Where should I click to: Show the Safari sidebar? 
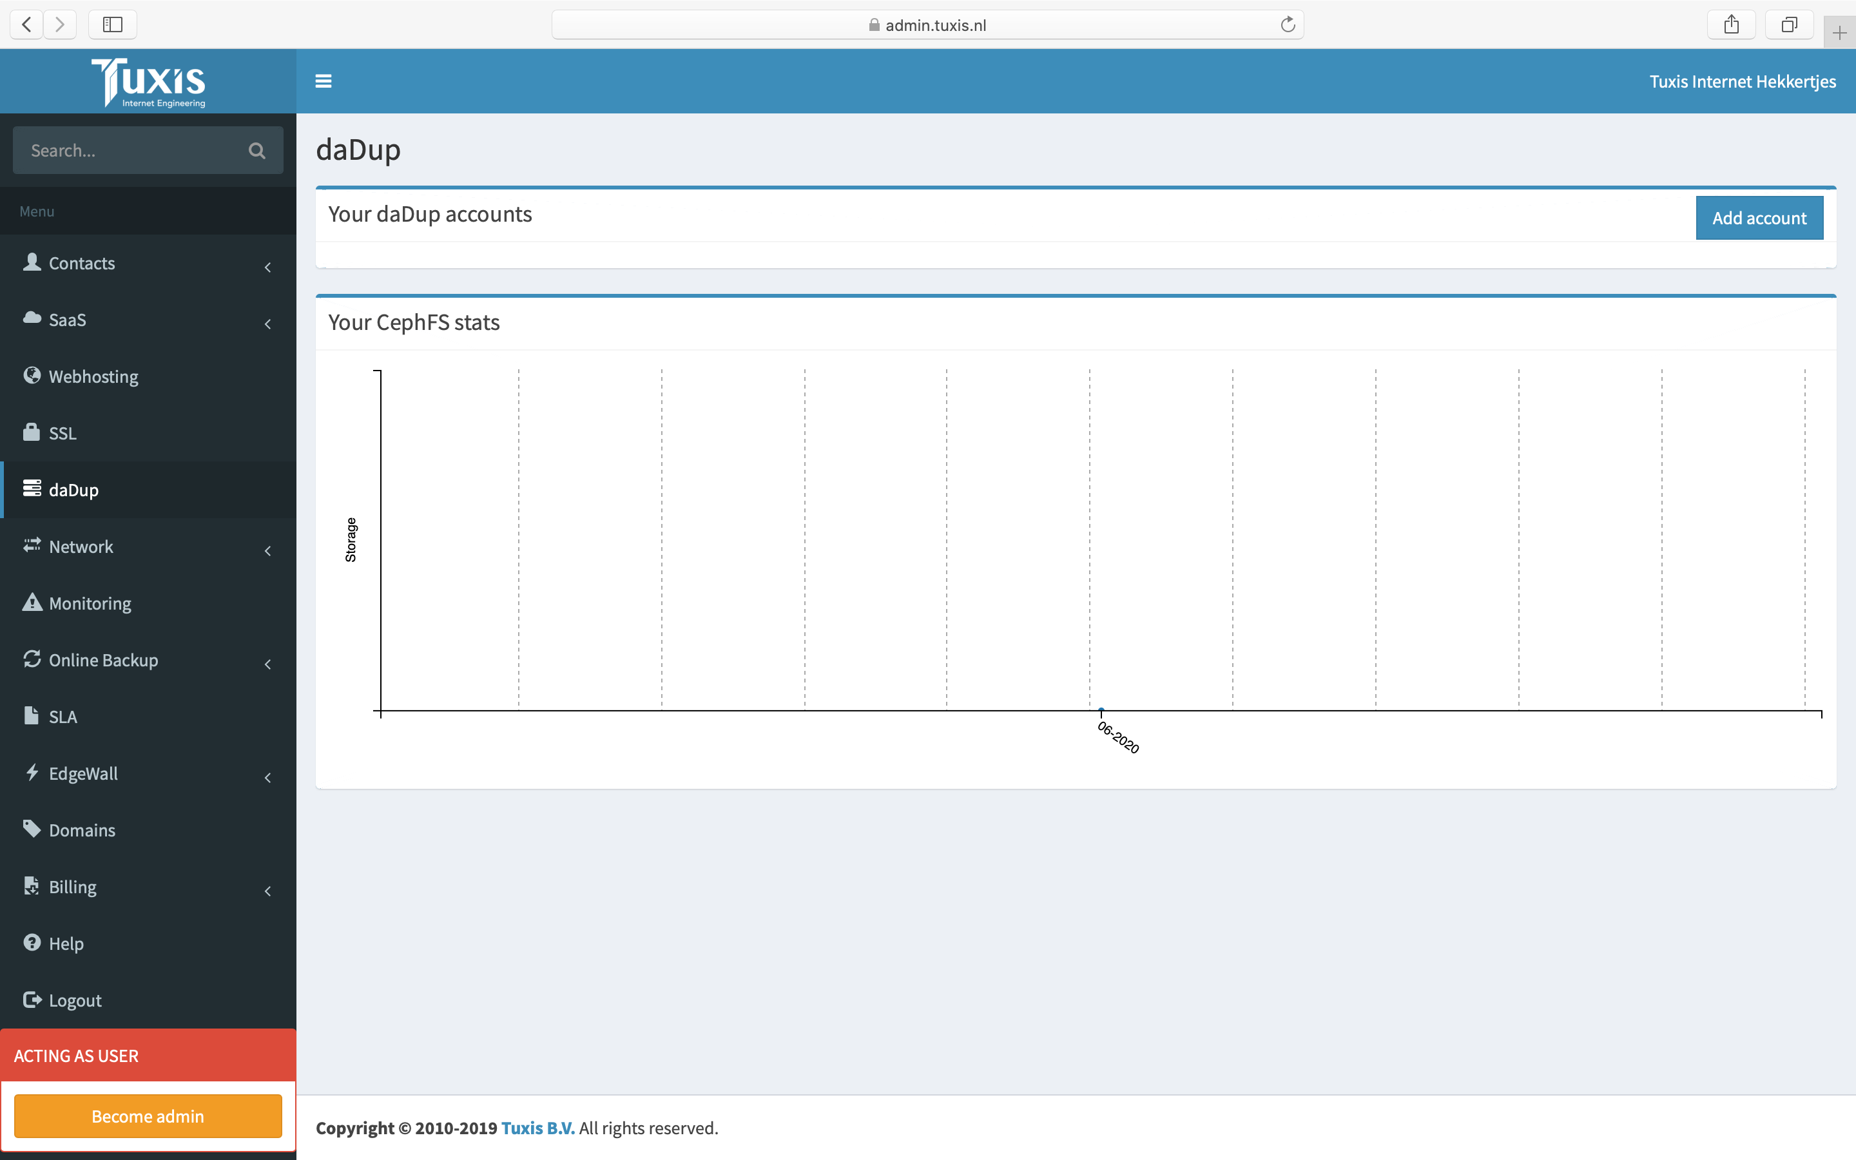tap(113, 24)
